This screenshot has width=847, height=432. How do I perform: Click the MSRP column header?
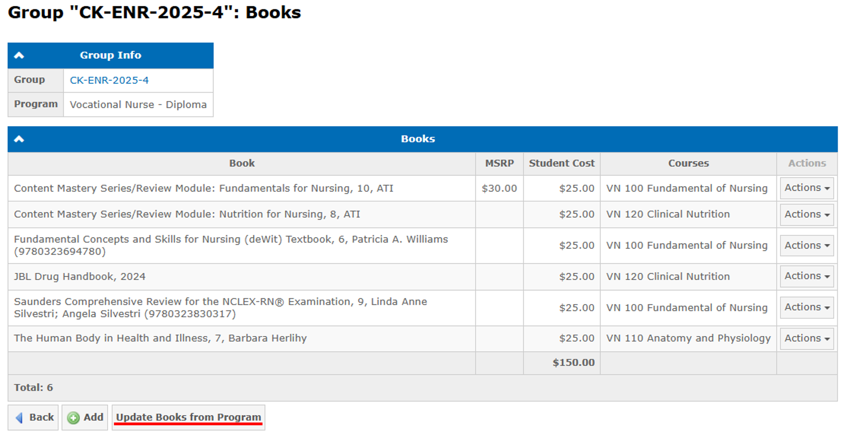(499, 163)
